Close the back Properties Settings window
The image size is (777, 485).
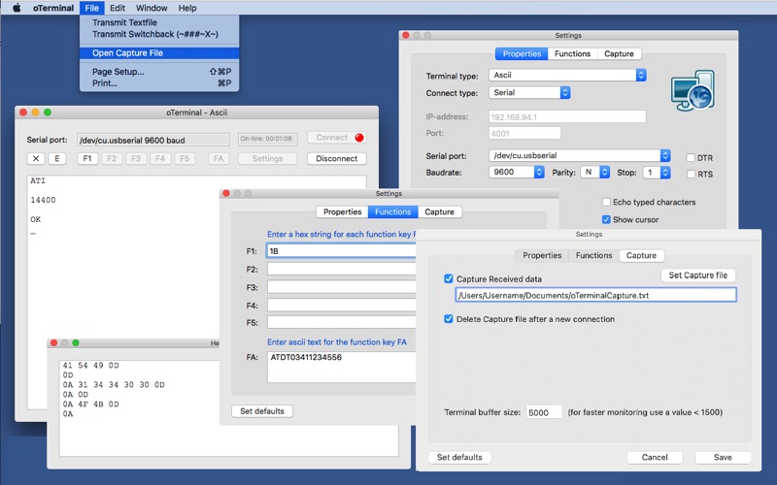tap(406, 35)
